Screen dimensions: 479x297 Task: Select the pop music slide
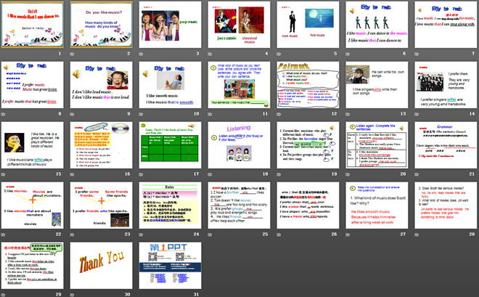[x=168, y=28]
